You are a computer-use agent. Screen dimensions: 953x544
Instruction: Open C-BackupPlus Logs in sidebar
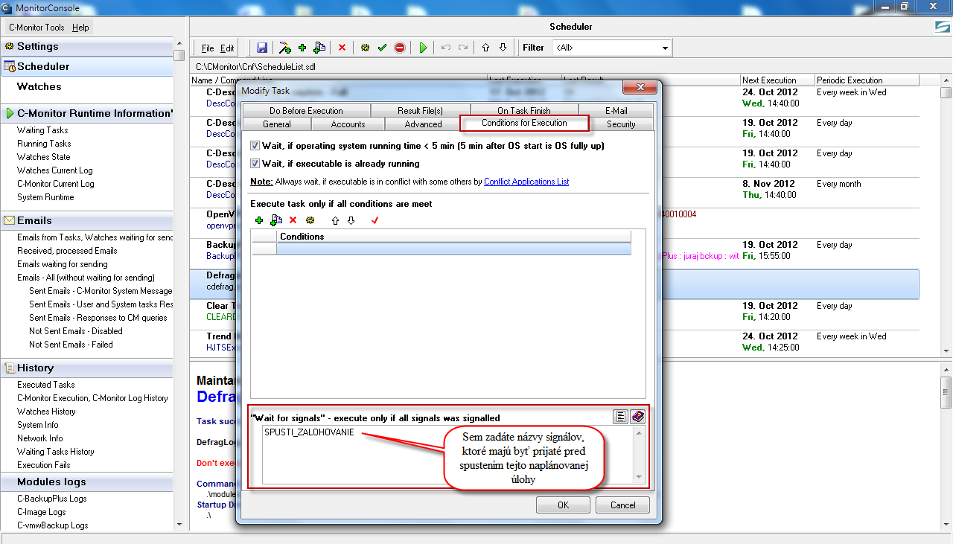click(x=51, y=499)
